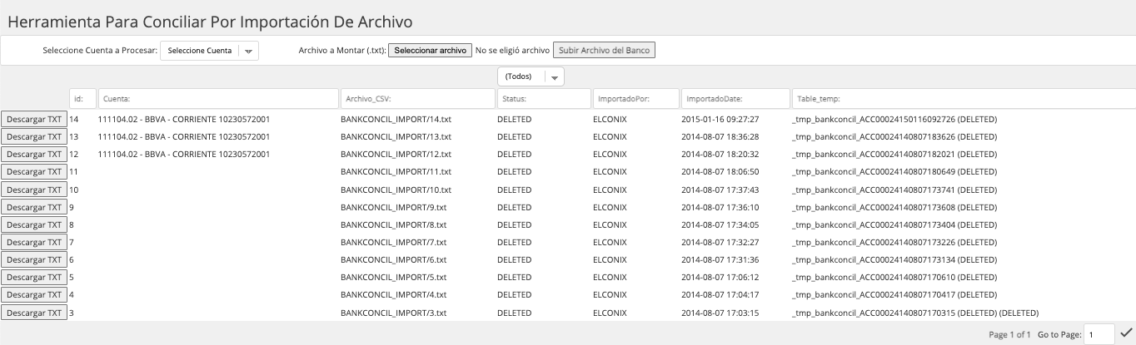Image resolution: width=1136 pixels, height=345 pixels.
Task: Select BANKCONCIL_IMPORT/3.txt cell
Action: (394, 313)
